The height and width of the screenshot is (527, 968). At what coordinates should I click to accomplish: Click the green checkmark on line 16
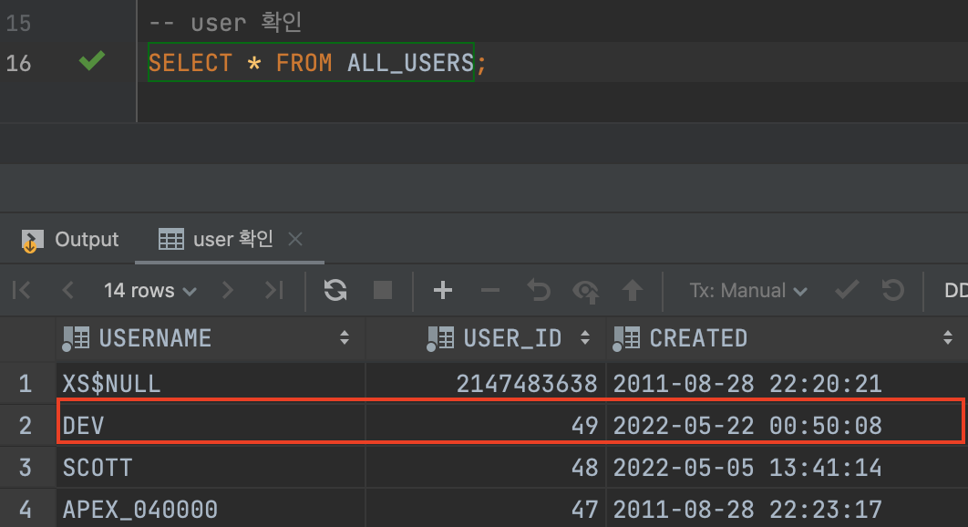pos(92,60)
